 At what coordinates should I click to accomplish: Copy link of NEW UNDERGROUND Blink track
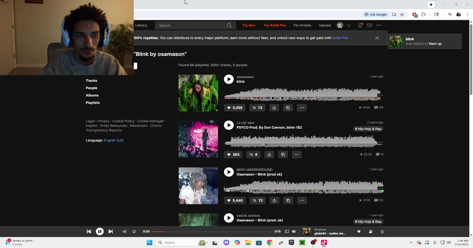288,200
